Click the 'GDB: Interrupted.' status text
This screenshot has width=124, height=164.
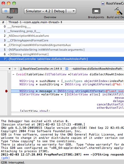13,162
